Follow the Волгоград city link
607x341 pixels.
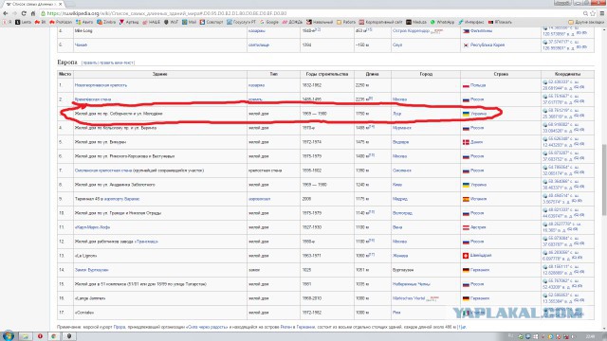tap(402, 213)
